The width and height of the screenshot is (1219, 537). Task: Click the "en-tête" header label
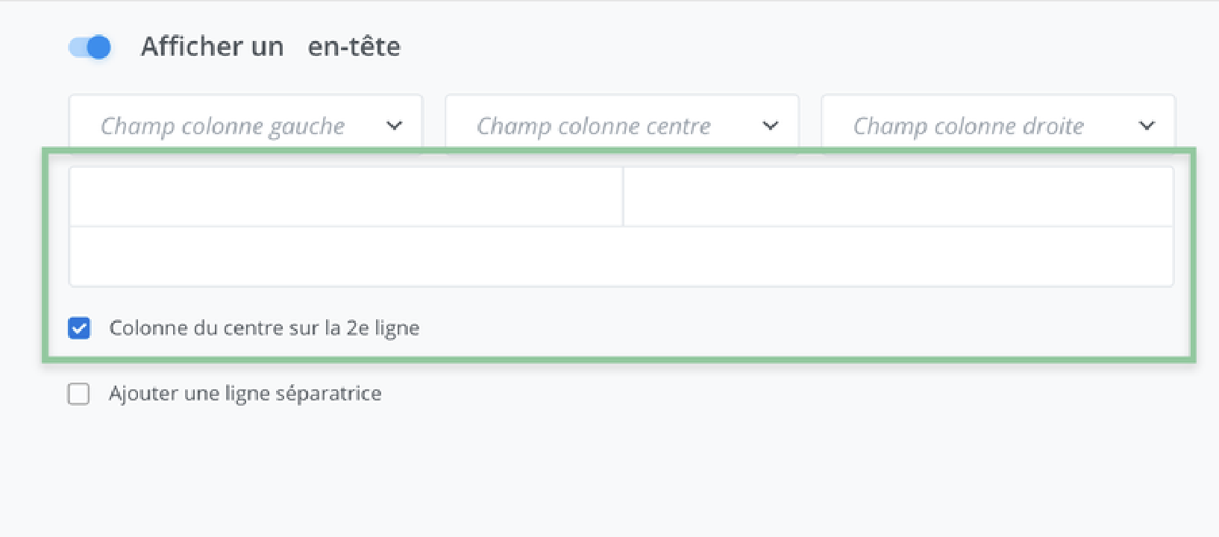354,47
